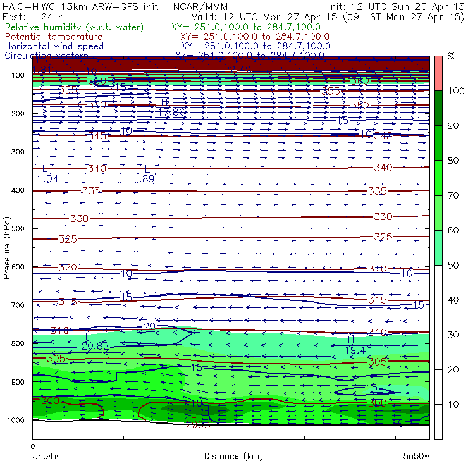468x468 pixels.
Task: Click the '300' pressure axis tick label
Action: (18, 152)
